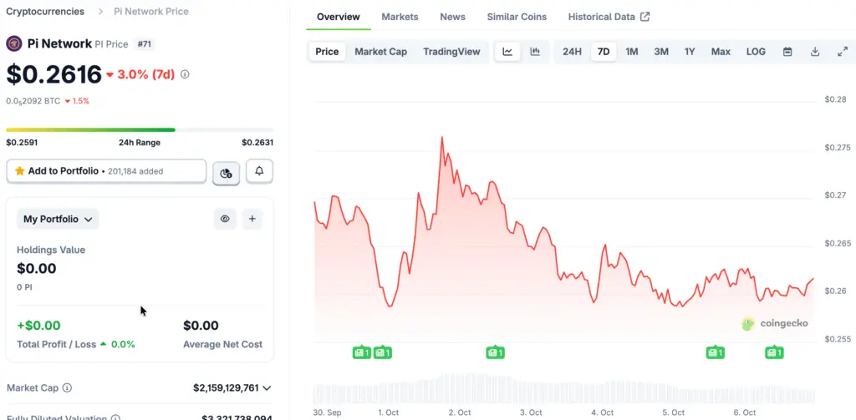856x420 pixels.
Task: Go to Cryptocurrencies breadcrumb link
Action: coord(45,12)
